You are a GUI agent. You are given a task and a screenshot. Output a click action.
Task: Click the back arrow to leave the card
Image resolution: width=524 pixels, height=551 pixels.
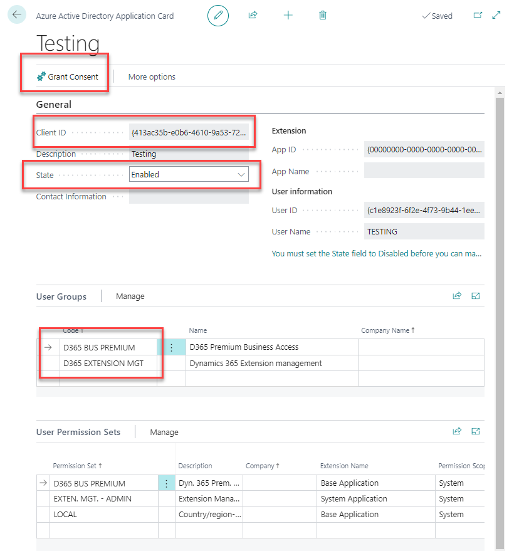pyautogui.click(x=16, y=14)
